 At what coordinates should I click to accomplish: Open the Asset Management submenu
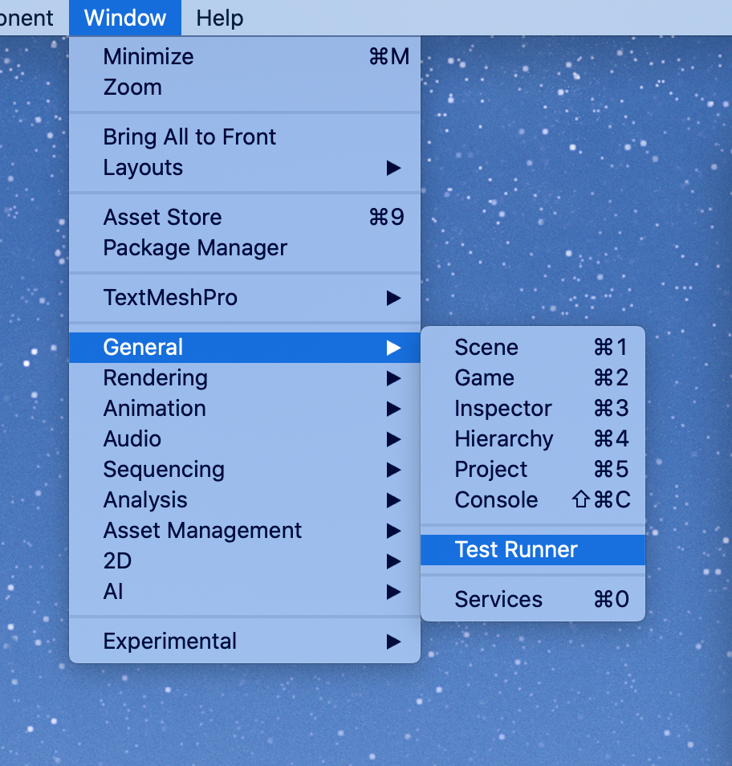[x=245, y=531]
